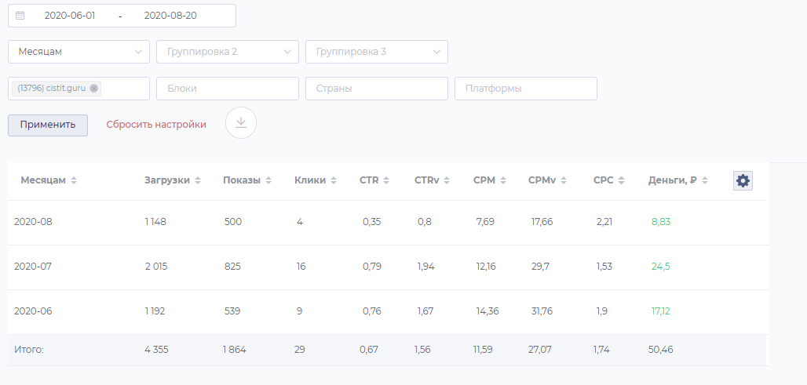Click the calendar icon in date range field
This screenshot has height=385, width=807.
point(20,16)
